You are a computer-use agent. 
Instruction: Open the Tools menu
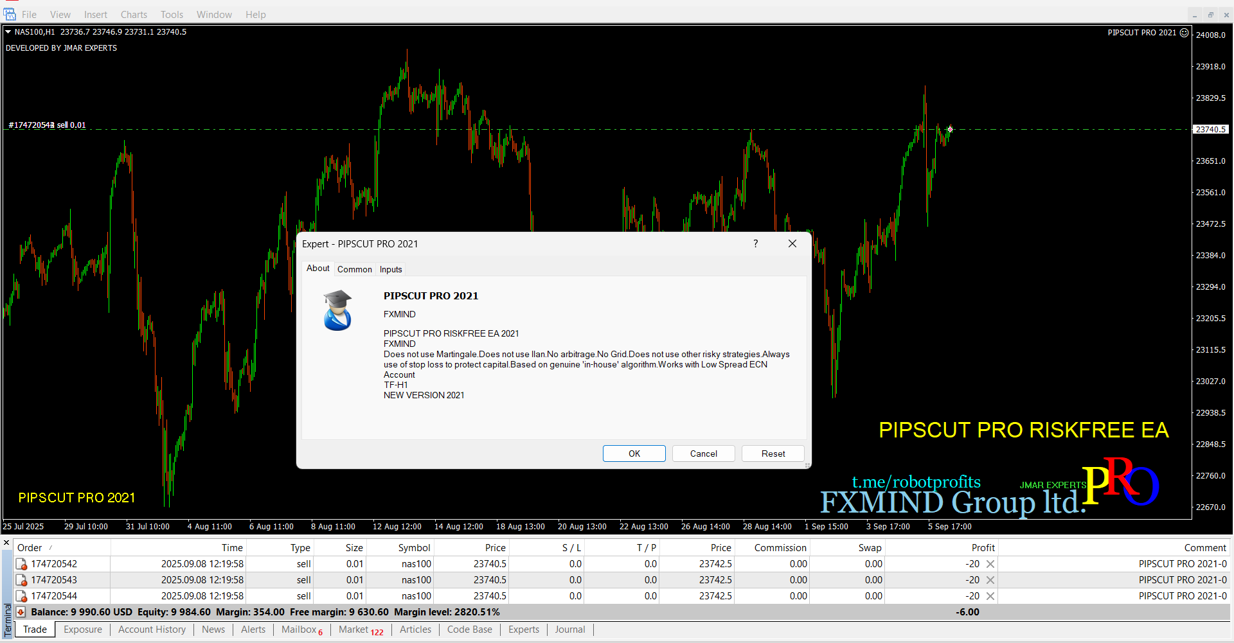click(x=172, y=14)
